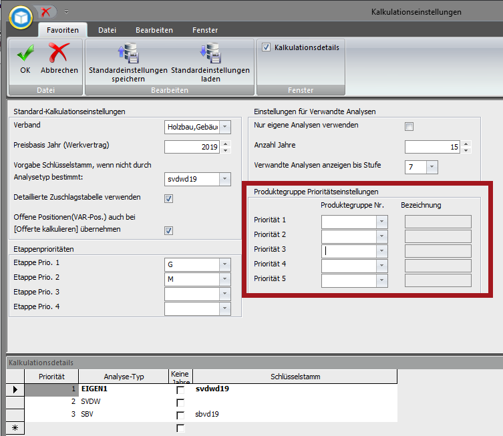Open Priorität 5 Produktegruppe dropdown
Image resolution: width=503 pixels, height=436 pixels.
tap(381, 280)
